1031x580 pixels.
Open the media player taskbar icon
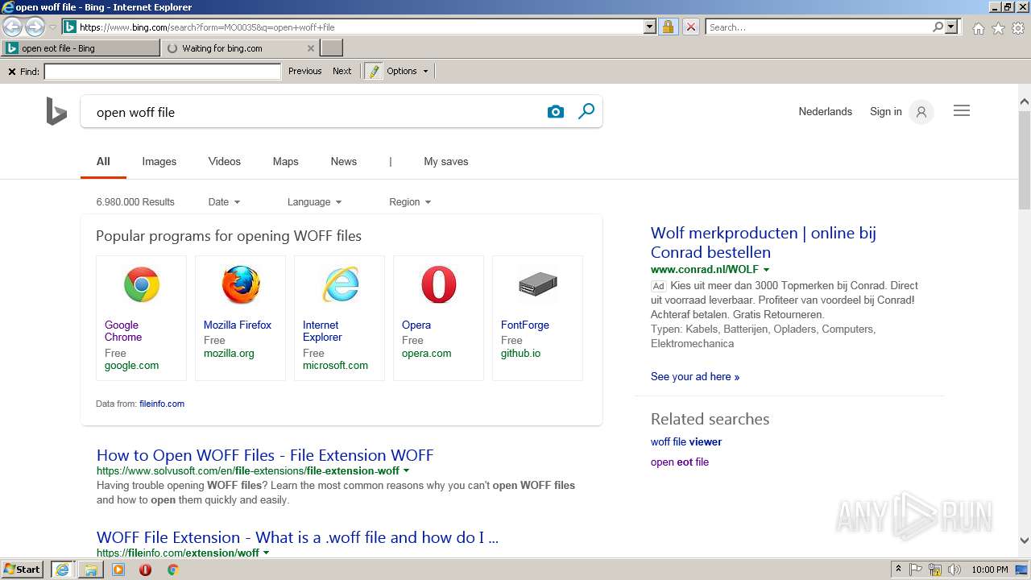(x=118, y=570)
